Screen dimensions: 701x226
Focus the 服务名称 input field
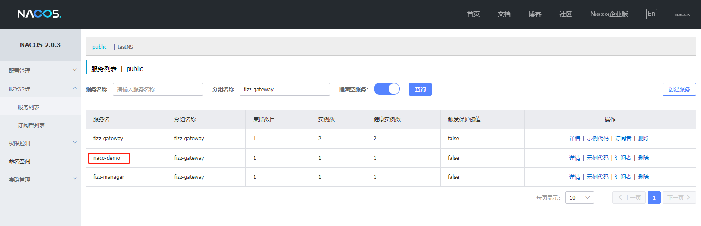(158, 90)
